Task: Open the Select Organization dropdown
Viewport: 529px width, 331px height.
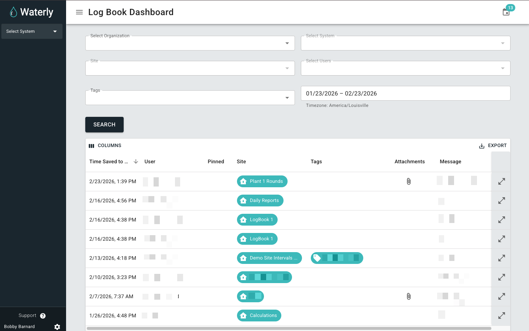Action: (x=190, y=43)
